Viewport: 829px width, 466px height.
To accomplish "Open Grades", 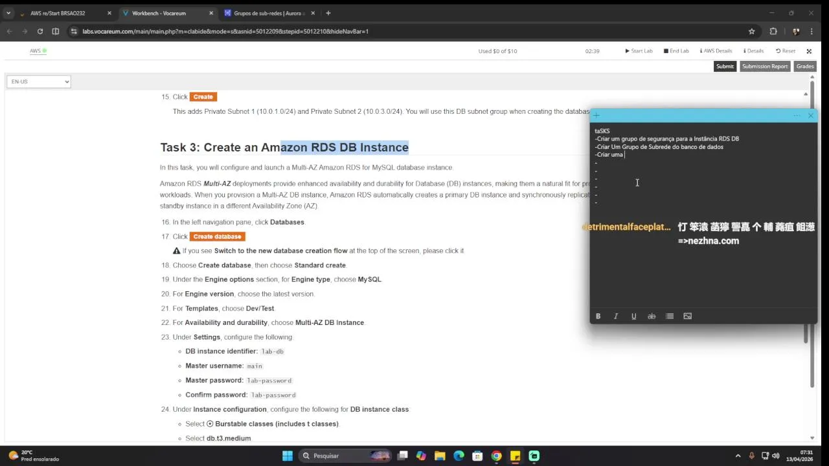I will (805, 66).
